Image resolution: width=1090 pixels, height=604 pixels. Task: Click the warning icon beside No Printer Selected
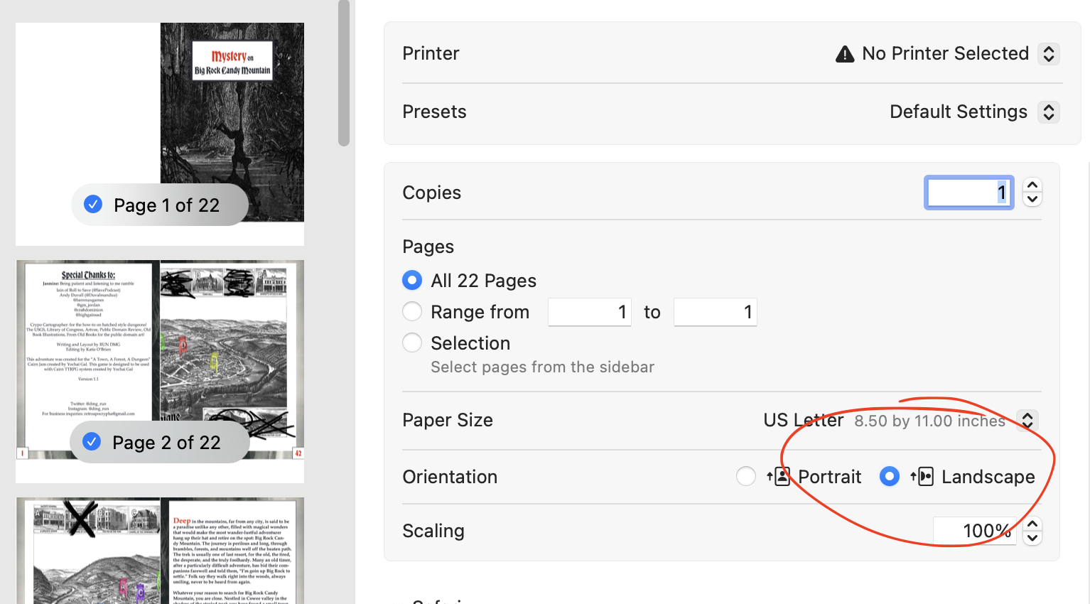(x=845, y=54)
